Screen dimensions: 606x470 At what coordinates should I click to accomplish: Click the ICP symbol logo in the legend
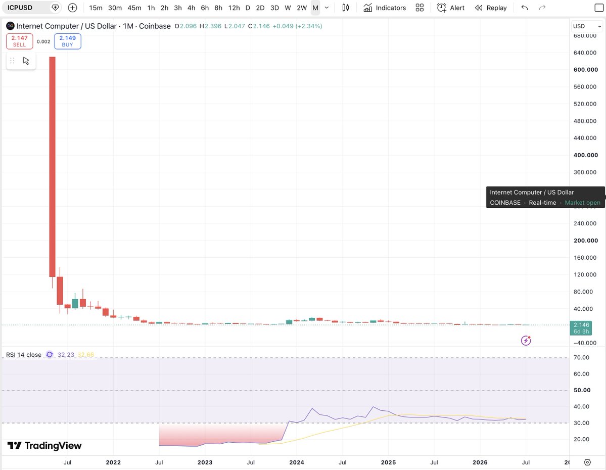tap(11, 26)
